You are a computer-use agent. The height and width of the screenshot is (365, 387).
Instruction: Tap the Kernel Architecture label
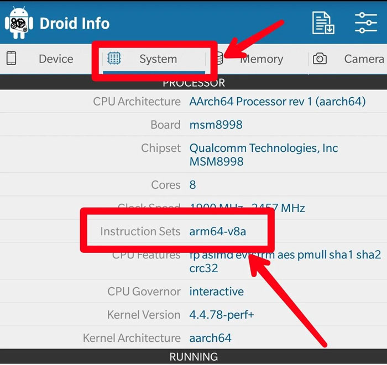point(132,338)
